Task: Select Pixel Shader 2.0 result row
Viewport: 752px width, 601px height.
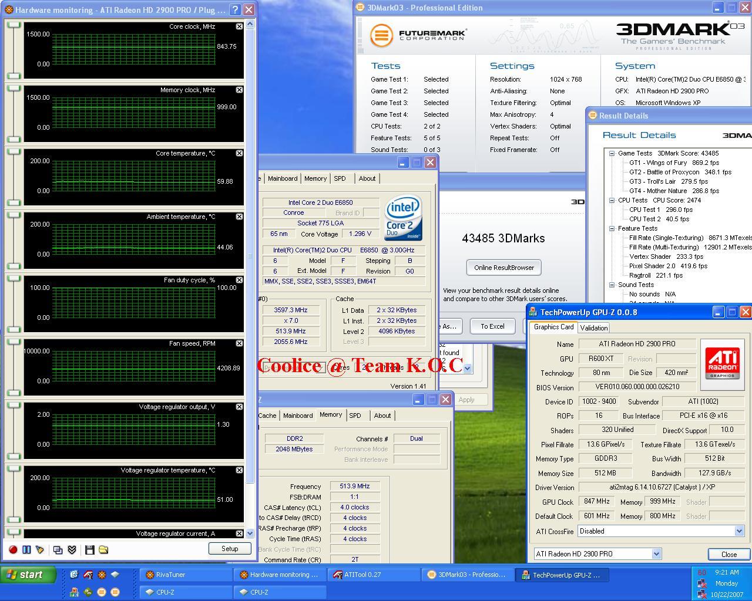Action: [x=668, y=266]
